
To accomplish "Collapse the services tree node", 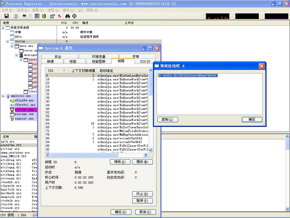I will (x=21, y=60).
